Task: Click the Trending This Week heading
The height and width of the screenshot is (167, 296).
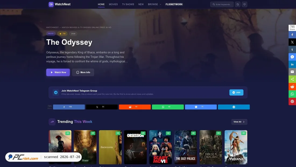Action: (75, 122)
